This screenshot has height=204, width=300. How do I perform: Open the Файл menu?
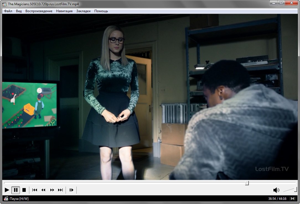coord(8,11)
